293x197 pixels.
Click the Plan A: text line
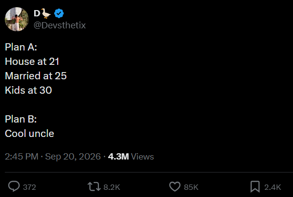click(x=21, y=47)
